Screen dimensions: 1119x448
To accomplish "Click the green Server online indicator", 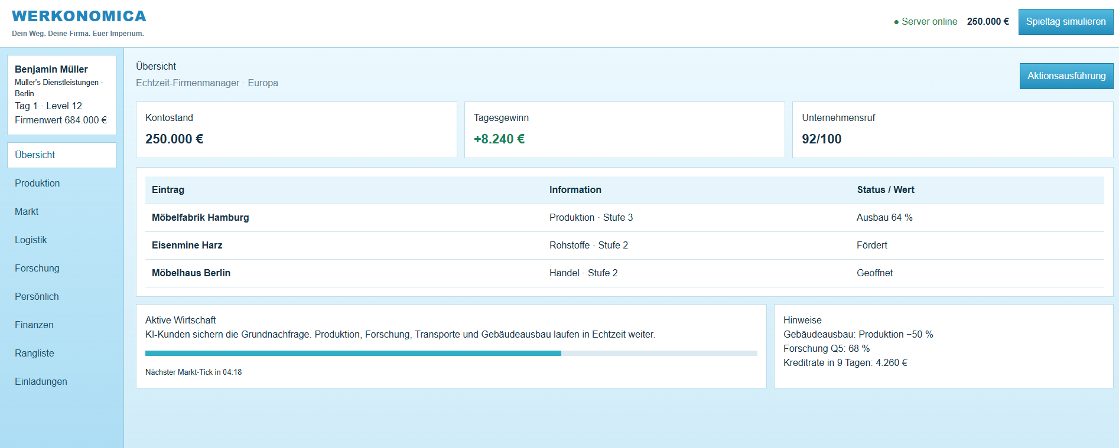I will click(x=926, y=22).
